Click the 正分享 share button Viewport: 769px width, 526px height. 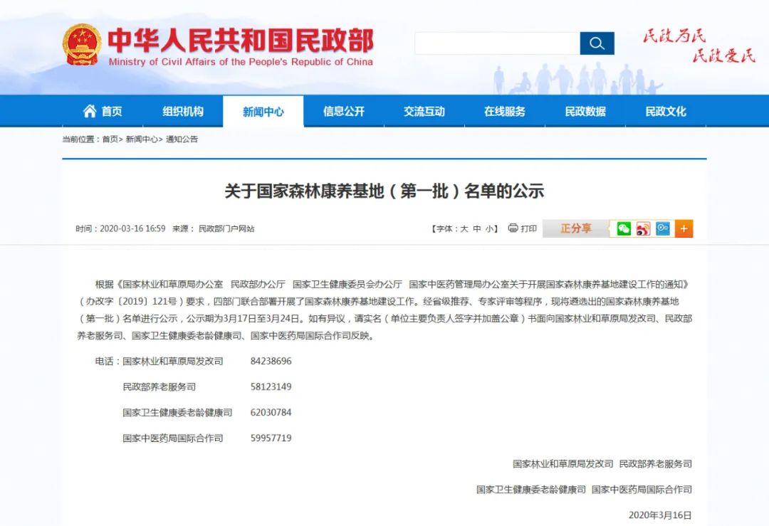tap(576, 228)
